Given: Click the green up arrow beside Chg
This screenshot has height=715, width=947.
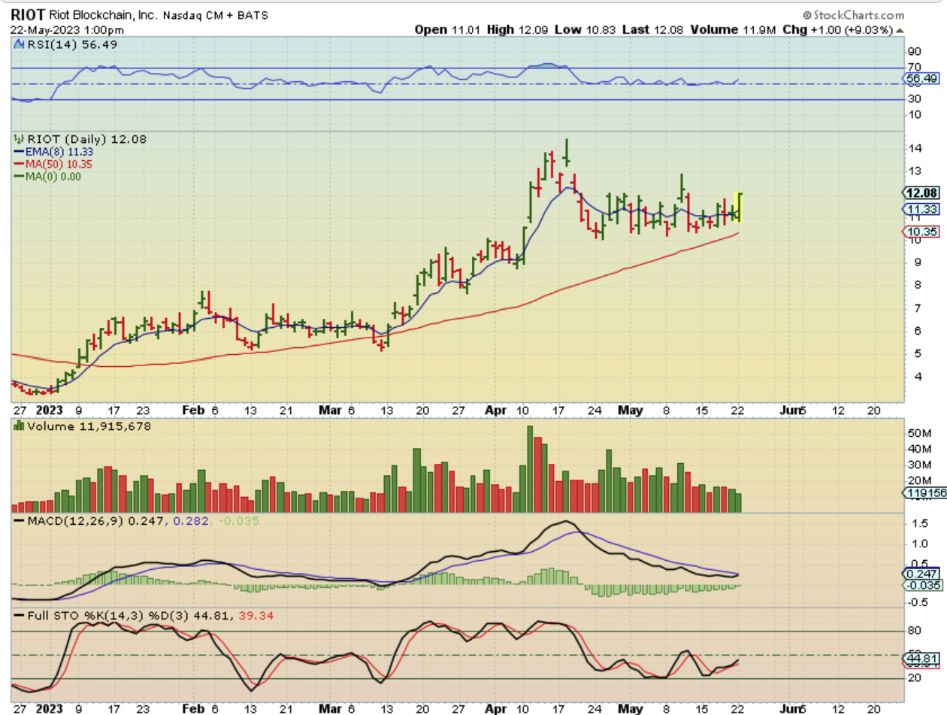Looking at the screenshot, I should (900, 30).
